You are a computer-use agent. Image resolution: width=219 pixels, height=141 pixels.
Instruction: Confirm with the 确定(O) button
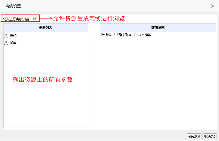point(194,136)
